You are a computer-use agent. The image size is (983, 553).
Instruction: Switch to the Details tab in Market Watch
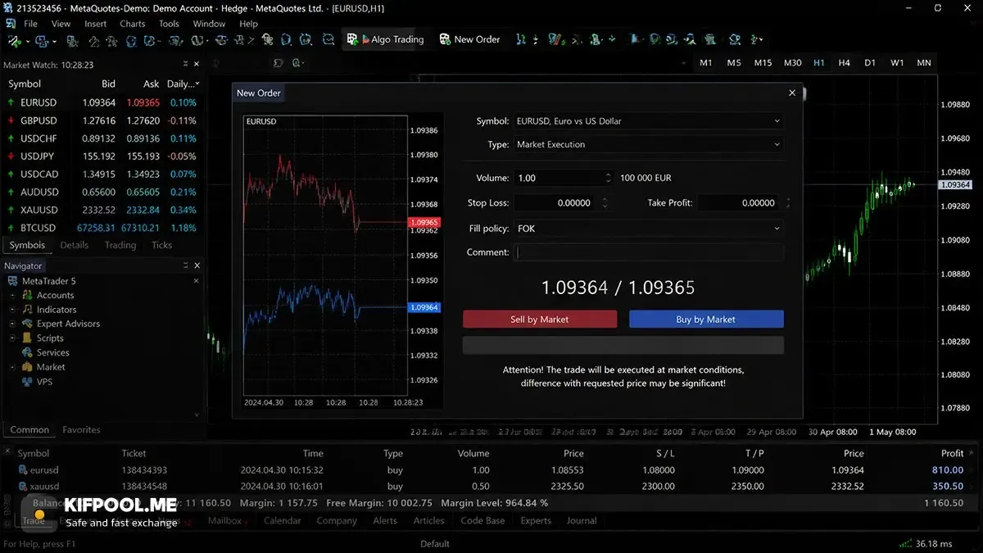pos(75,245)
